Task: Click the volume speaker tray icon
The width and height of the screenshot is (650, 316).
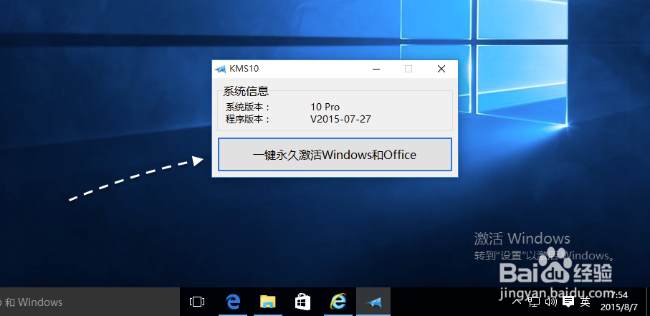Action: pyautogui.click(x=550, y=302)
